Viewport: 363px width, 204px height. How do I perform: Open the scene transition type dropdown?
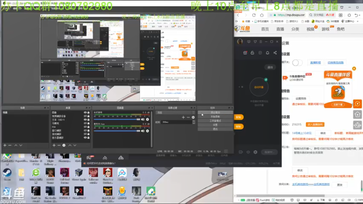pyautogui.click(x=176, y=112)
